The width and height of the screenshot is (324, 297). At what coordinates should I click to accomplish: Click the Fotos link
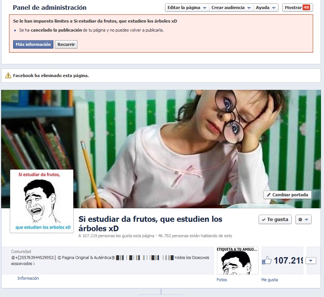(x=222, y=280)
